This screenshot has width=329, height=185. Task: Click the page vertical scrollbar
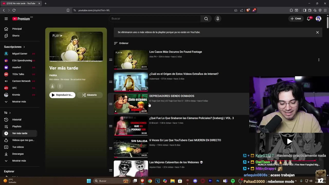[327, 22]
